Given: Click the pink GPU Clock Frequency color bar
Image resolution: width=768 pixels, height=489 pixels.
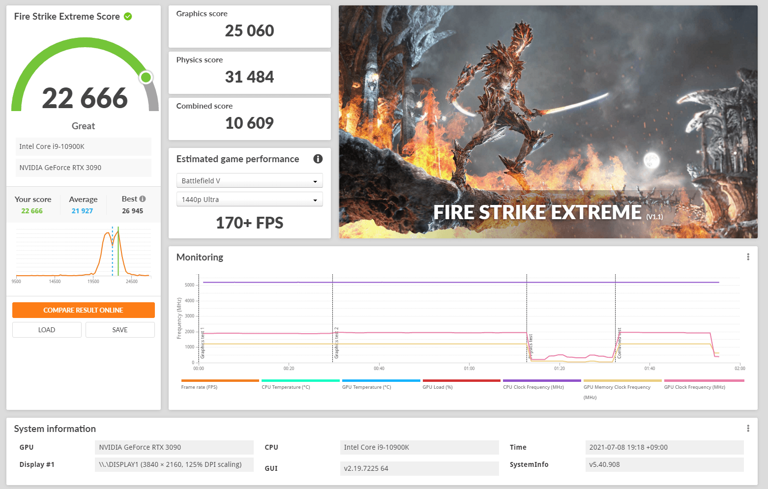Looking at the screenshot, I should click(x=704, y=380).
